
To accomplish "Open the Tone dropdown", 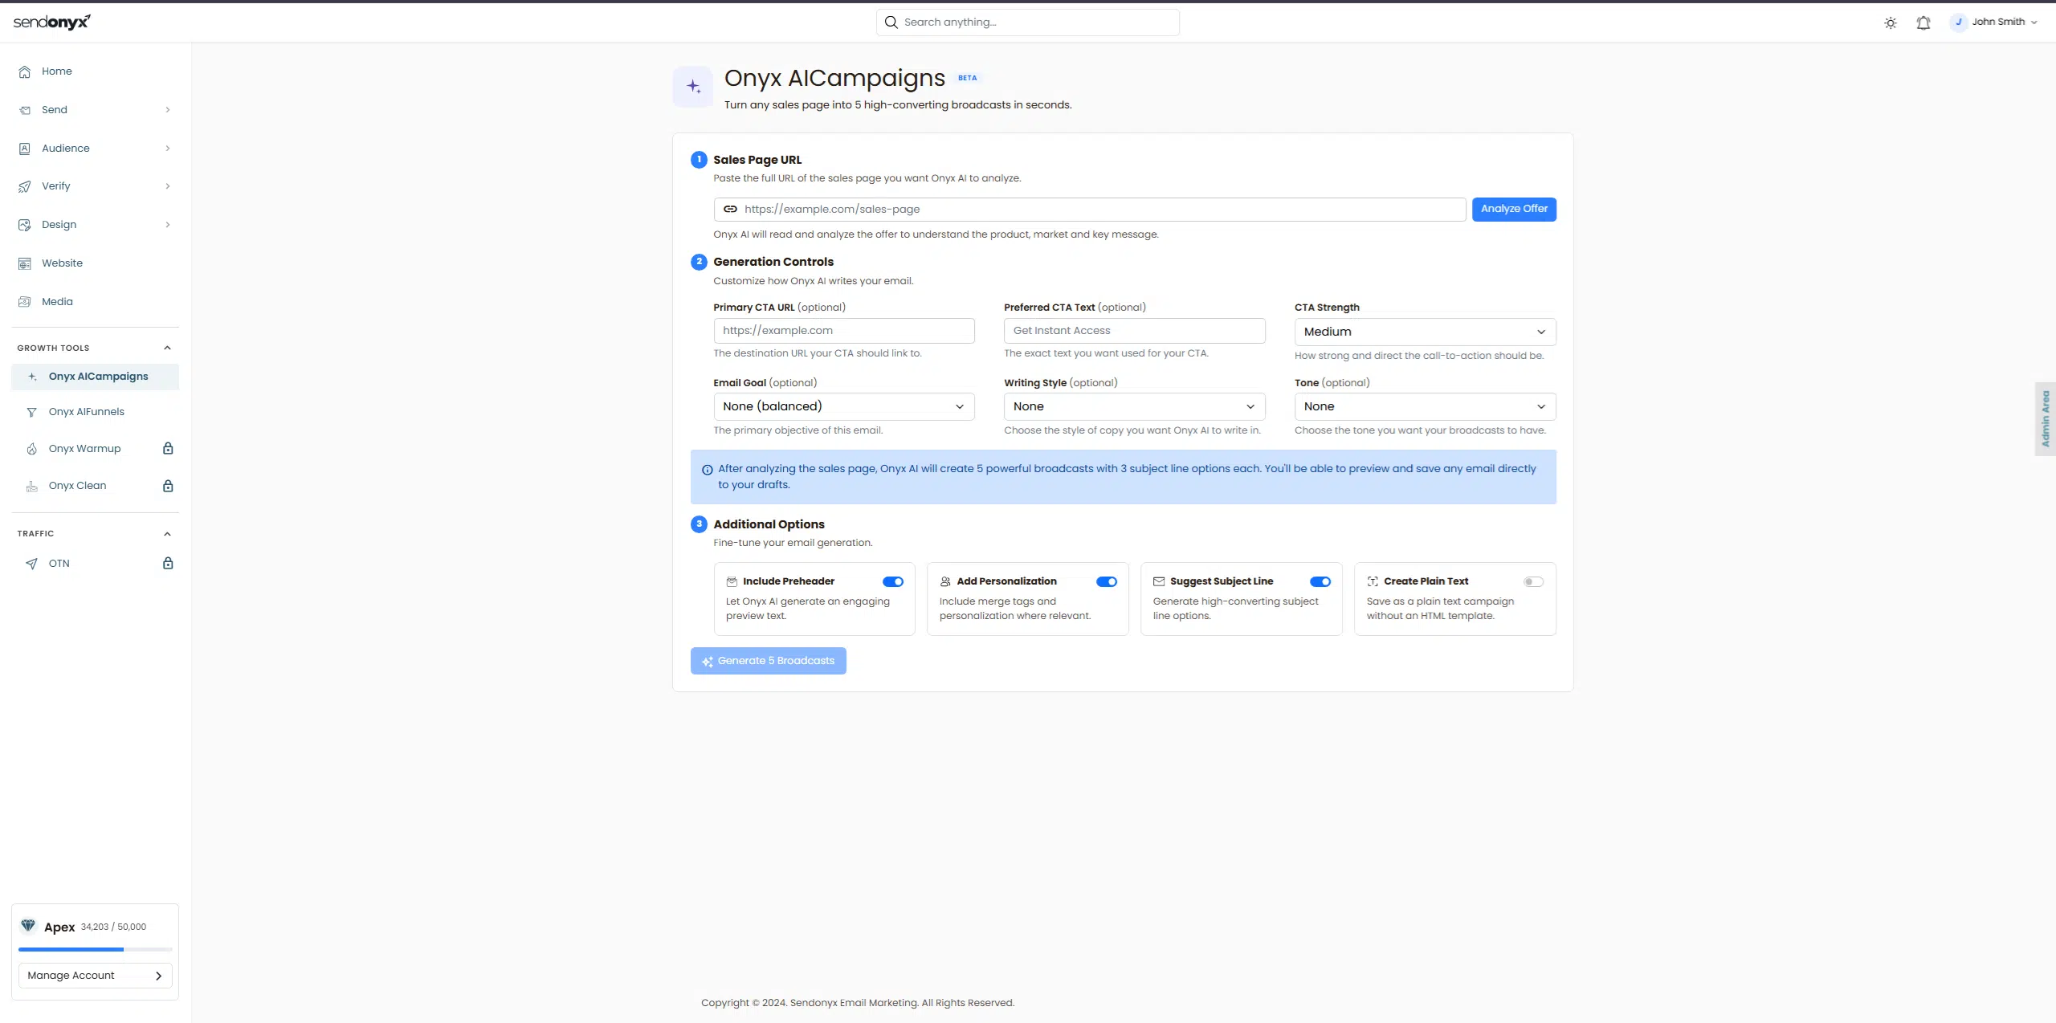I will 1425,406.
